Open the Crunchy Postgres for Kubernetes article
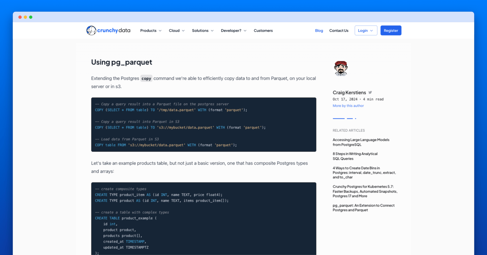The image size is (487, 255). 365,191
